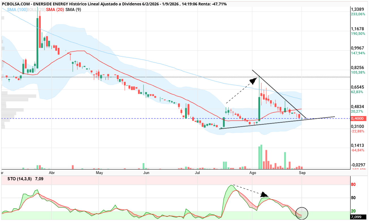Select the stochastic 50 level label
The width and height of the screenshot is (369, 221).
[x=353, y=198]
